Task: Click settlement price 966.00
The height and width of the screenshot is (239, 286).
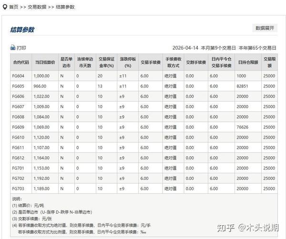Action: (x=40, y=86)
